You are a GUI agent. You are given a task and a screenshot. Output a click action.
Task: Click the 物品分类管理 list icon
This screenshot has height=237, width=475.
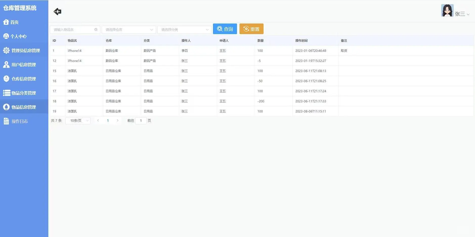pos(6,93)
